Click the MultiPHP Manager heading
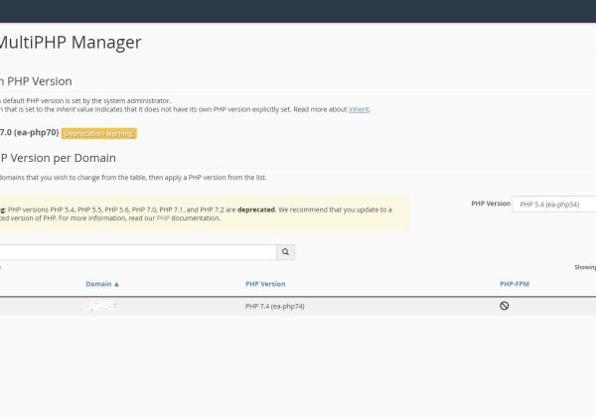The width and height of the screenshot is (596, 417). [71, 42]
